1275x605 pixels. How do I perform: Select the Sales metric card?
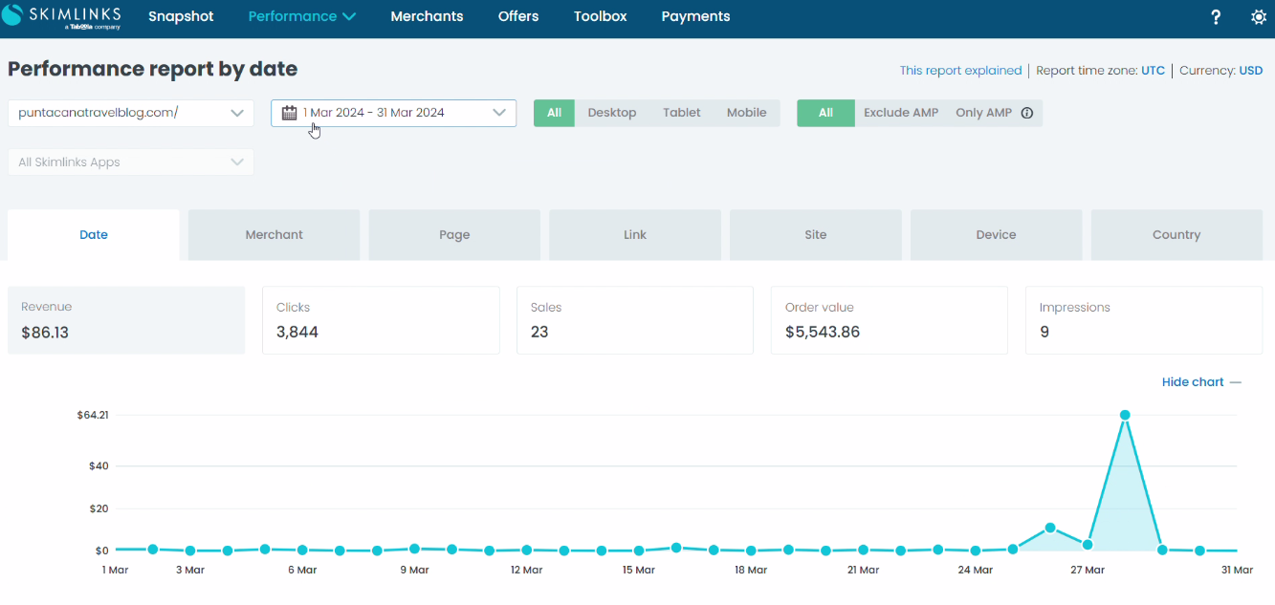click(x=635, y=320)
